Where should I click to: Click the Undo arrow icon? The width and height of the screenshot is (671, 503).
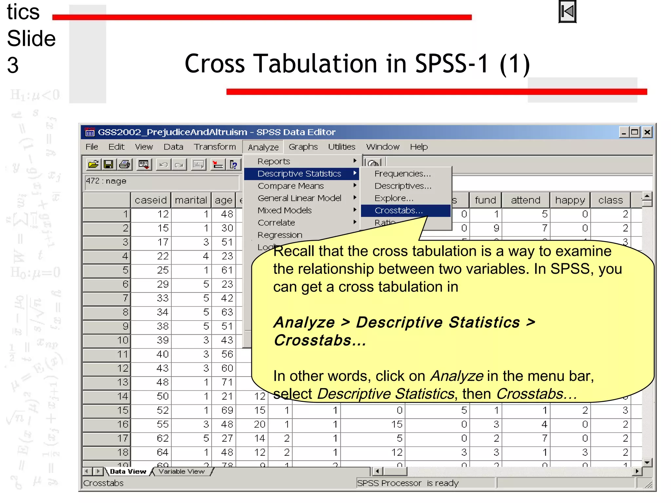click(x=163, y=164)
